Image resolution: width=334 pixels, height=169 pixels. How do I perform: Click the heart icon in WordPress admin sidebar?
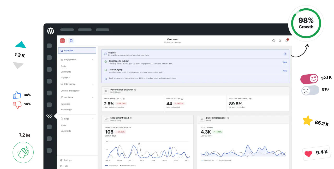pyautogui.click(x=49, y=116)
